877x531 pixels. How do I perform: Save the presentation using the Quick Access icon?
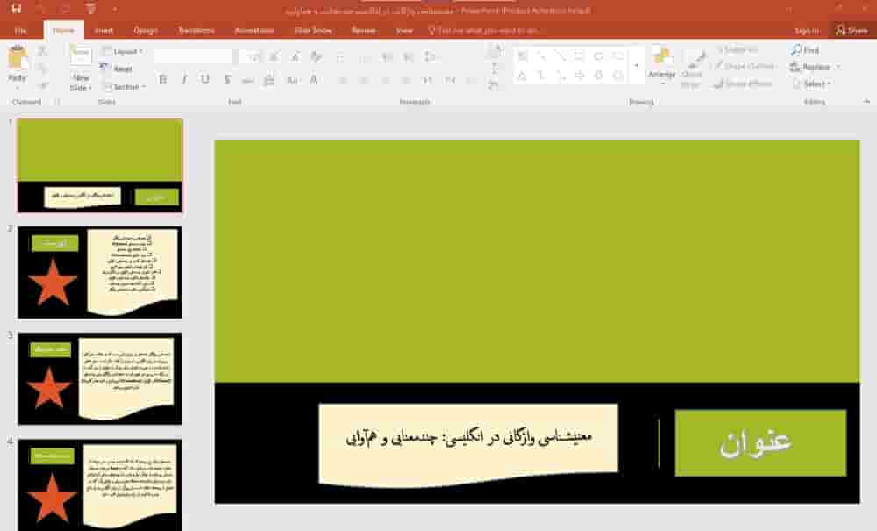pos(16,10)
